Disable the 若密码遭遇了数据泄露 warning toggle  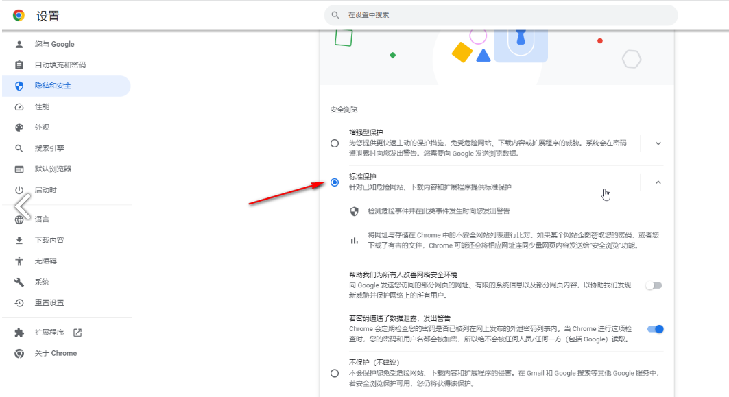[655, 329]
